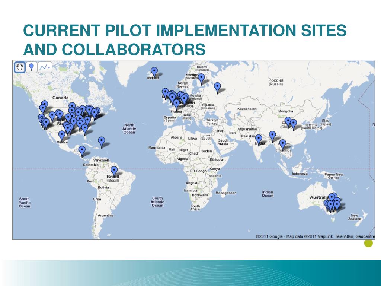
Task: Click the "Australia" map label
Action: [319, 197]
